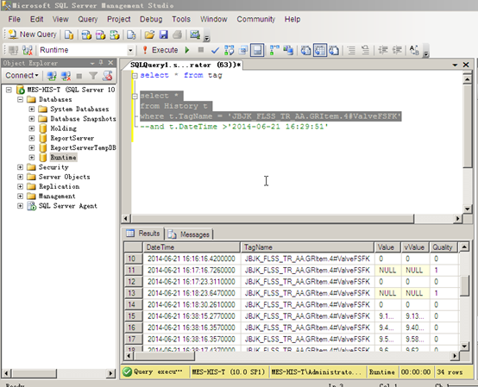This screenshot has height=387, width=478.
Task: Click the New Query button
Action: (x=32, y=34)
